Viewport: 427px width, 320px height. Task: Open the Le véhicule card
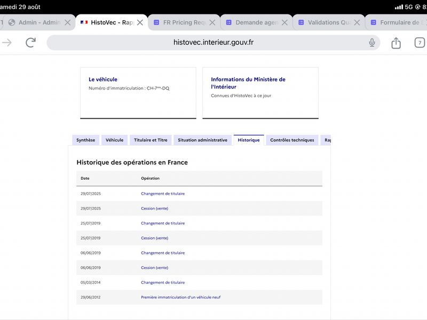coord(138,93)
